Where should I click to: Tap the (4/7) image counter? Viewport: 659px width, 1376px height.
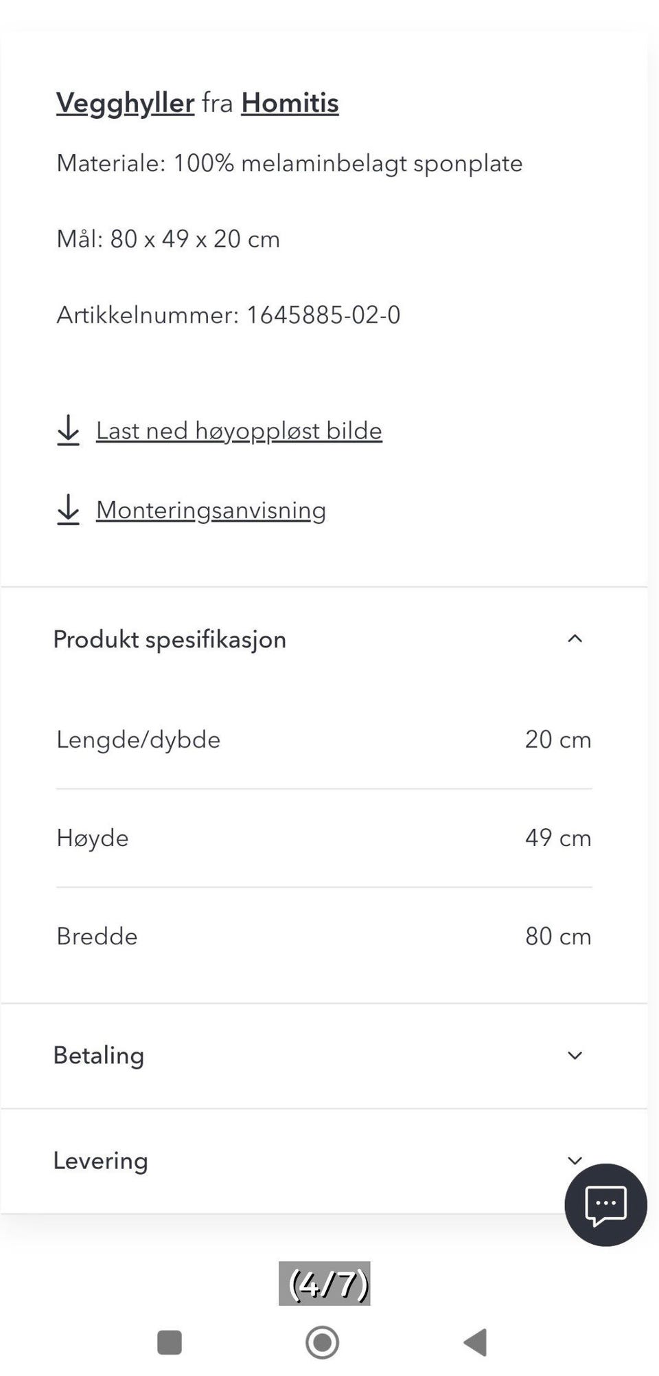click(x=325, y=1283)
